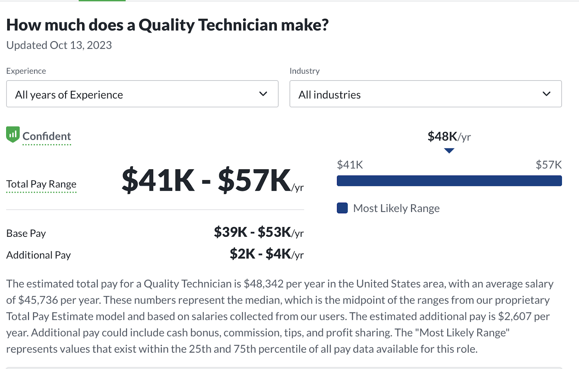Expand the Experience dropdown chevron
Screen dimensions: 579x369
(263, 94)
